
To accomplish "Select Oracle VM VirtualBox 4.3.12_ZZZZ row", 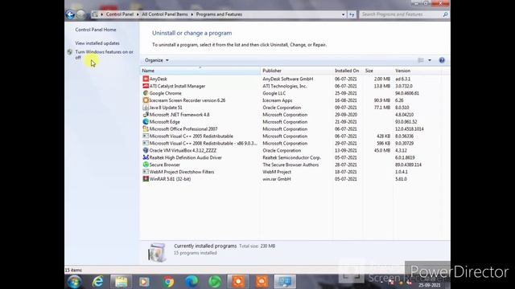I will click(x=291, y=150).
